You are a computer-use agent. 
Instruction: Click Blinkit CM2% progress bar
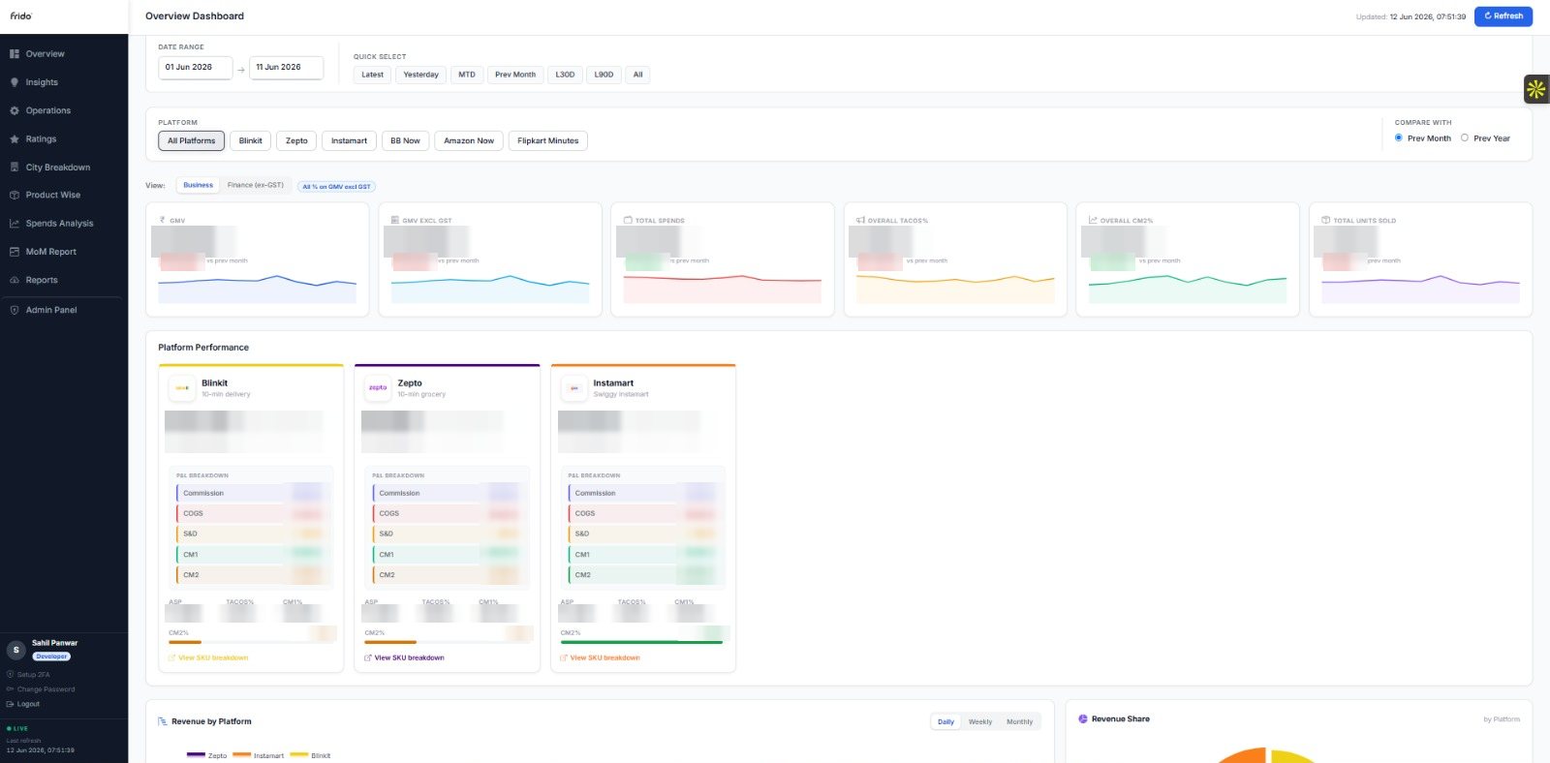pos(252,642)
